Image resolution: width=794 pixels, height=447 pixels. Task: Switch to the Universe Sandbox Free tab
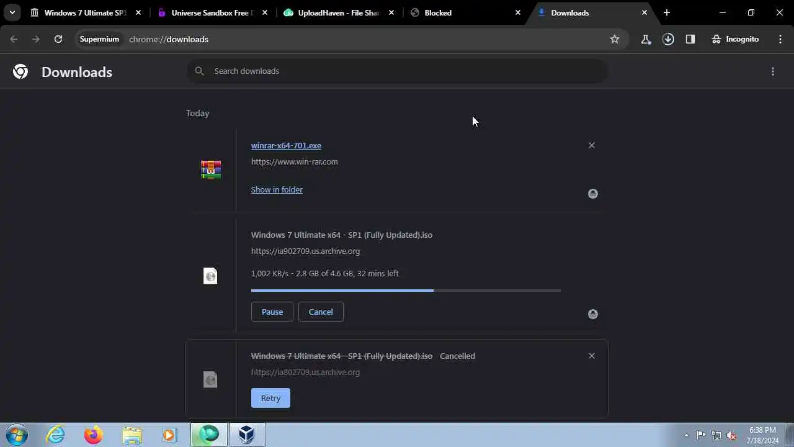pos(213,12)
